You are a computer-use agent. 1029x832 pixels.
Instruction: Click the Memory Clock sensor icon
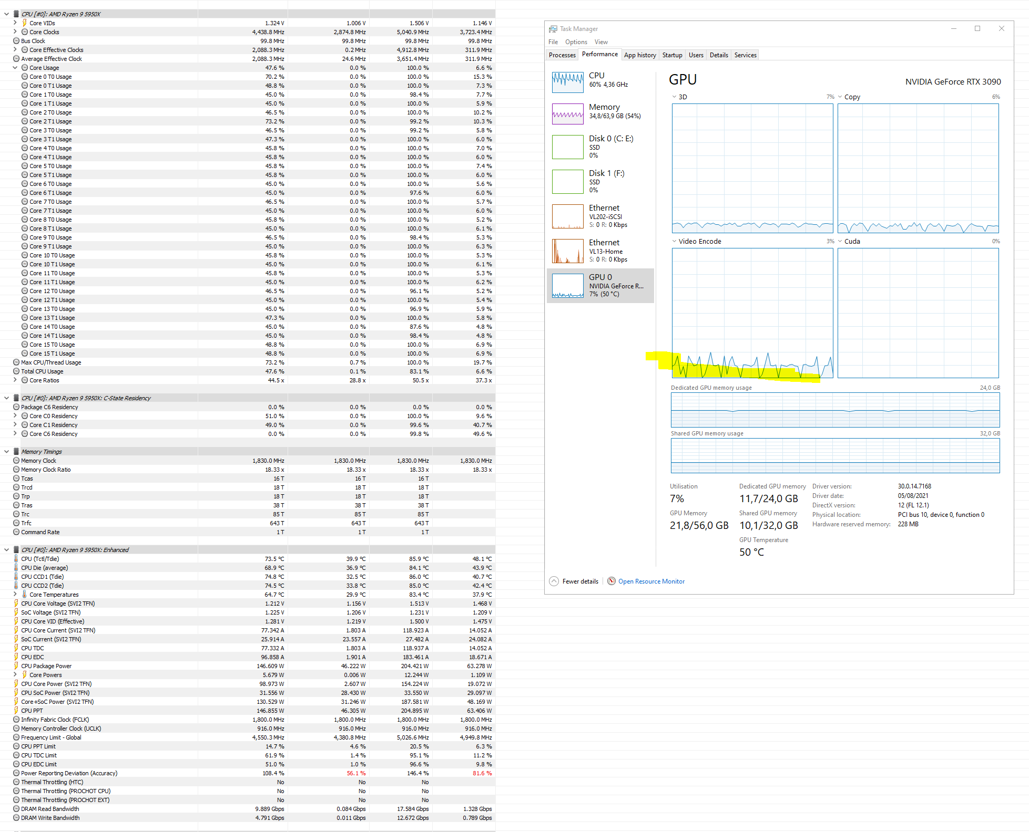16,461
